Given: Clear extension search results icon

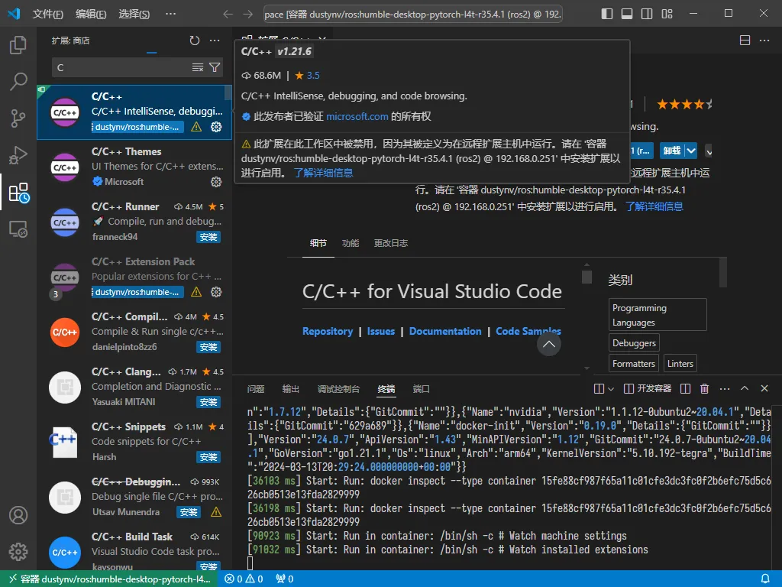Looking at the screenshot, I should click(198, 67).
